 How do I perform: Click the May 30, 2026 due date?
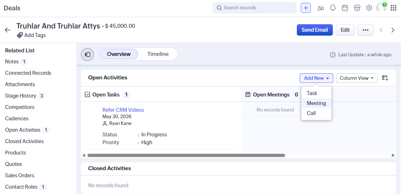(x=117, y=116)
